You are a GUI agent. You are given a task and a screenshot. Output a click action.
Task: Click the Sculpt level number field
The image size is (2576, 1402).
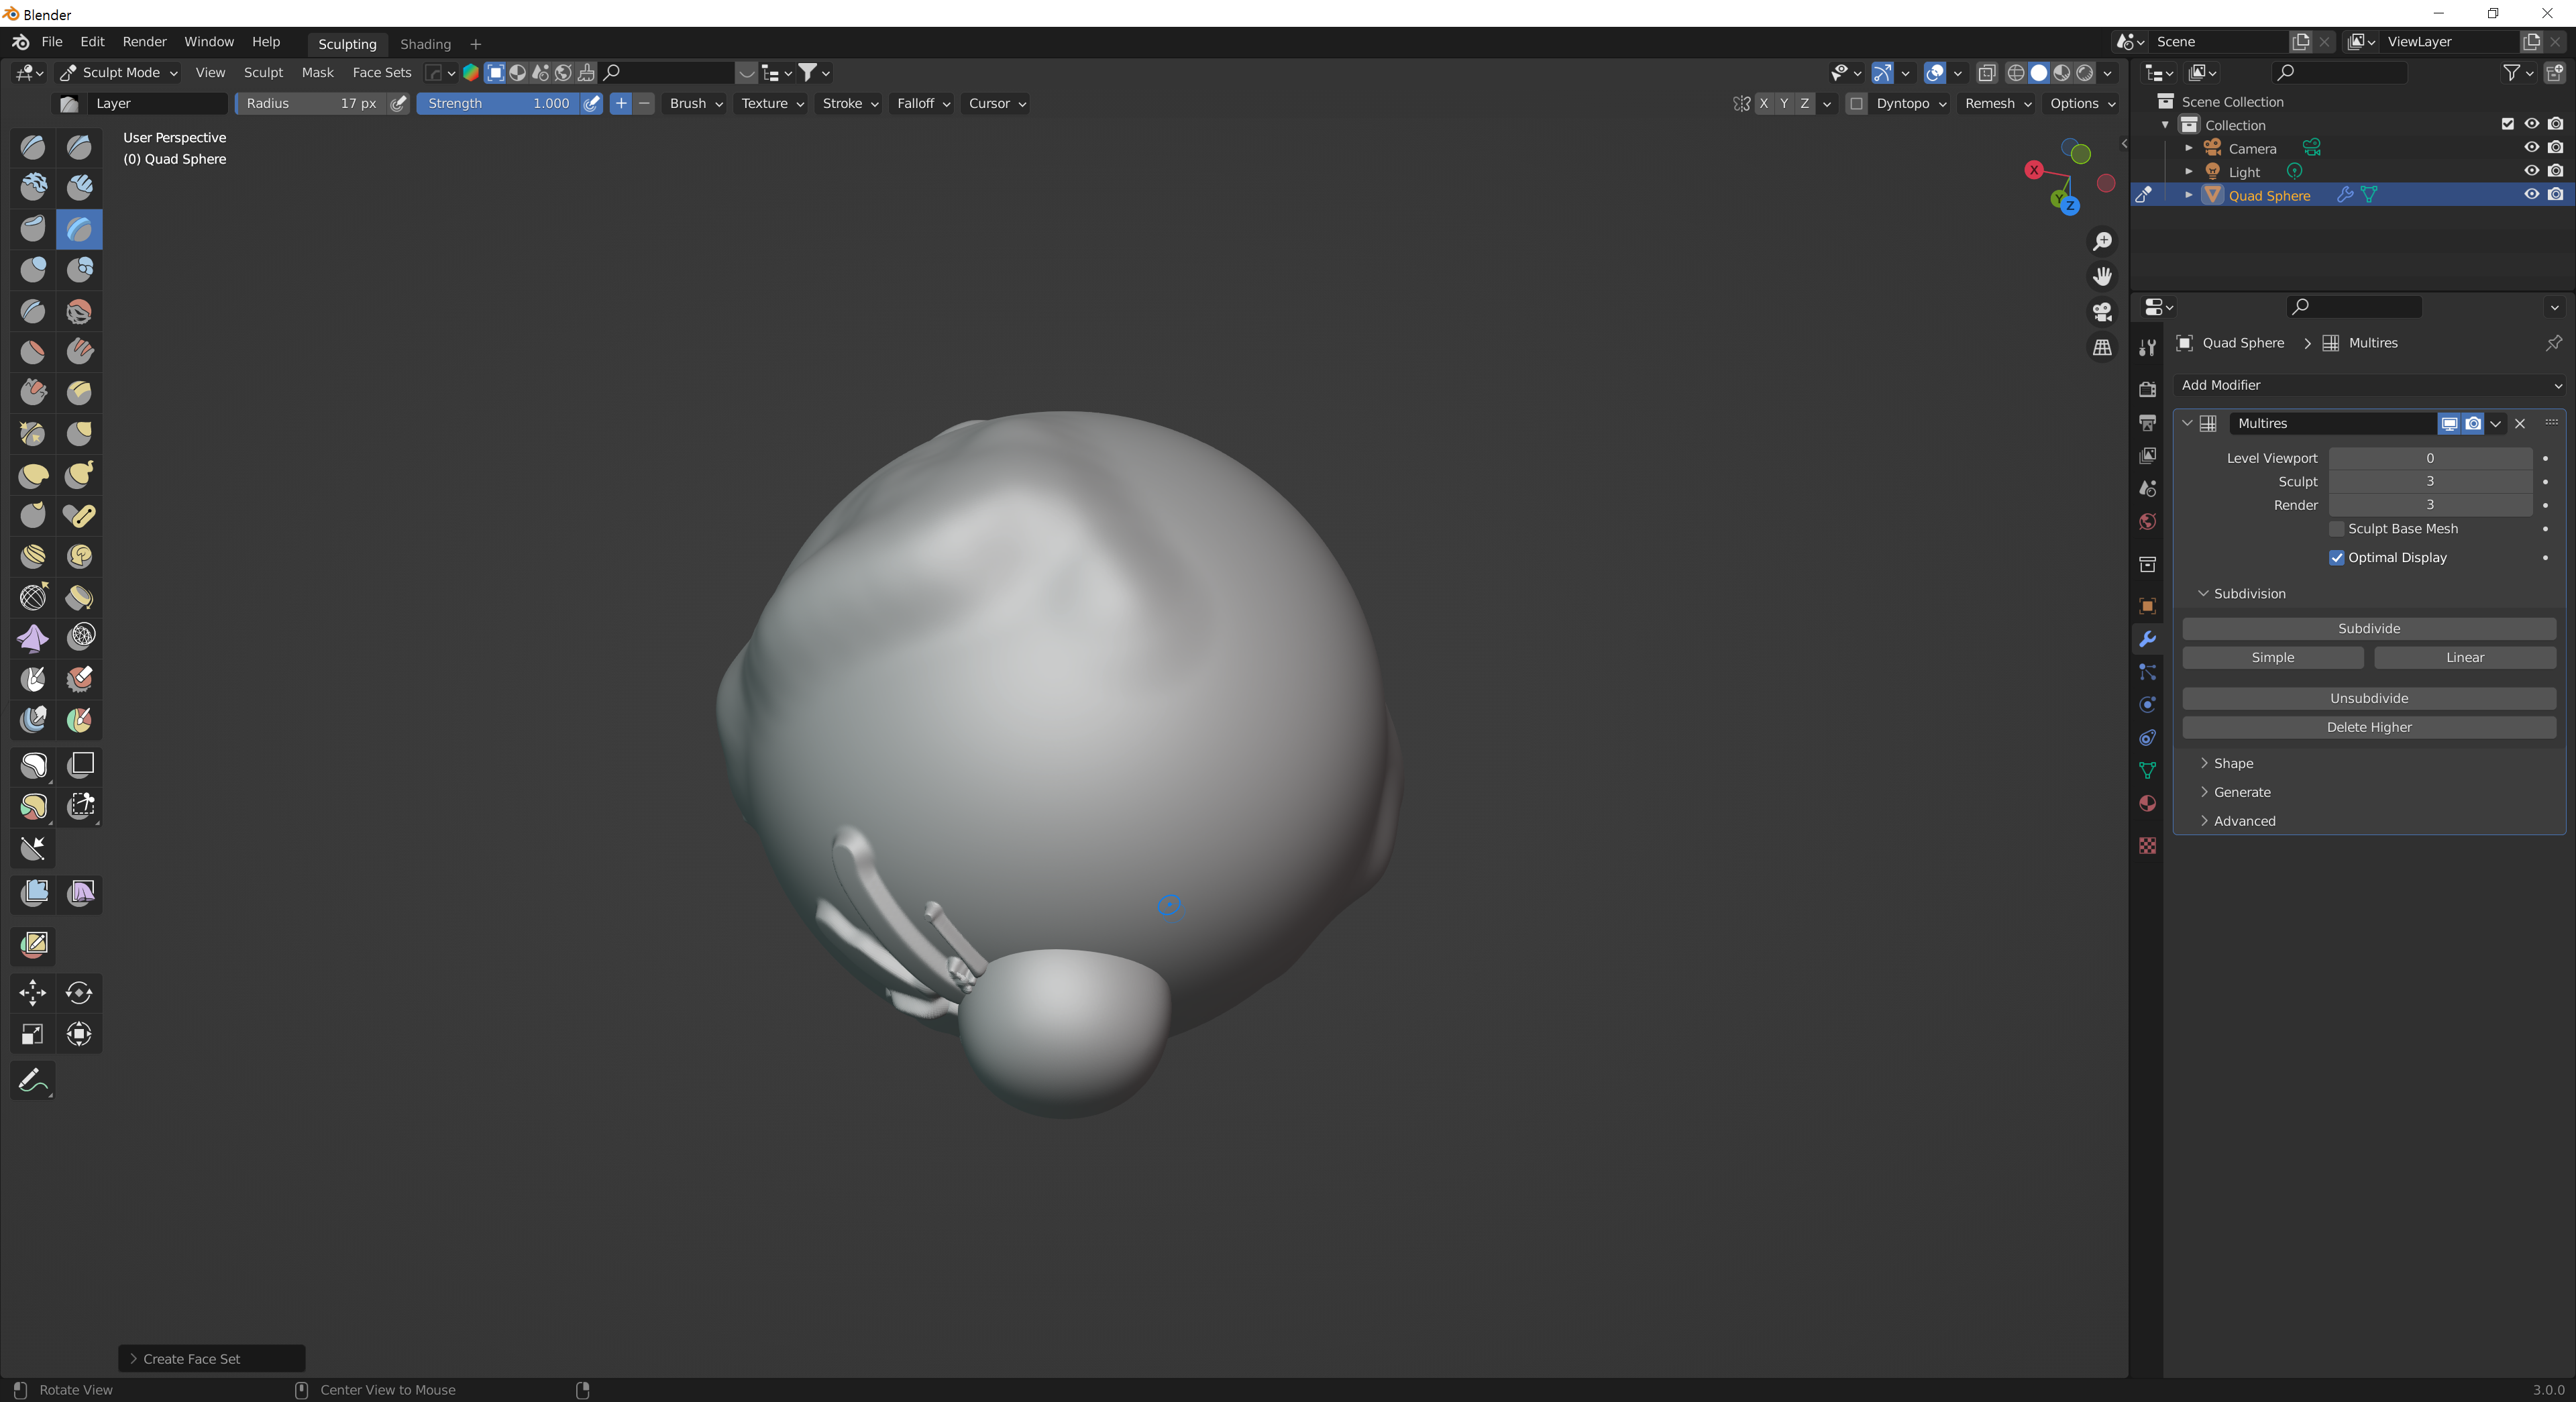click(2429, 482)
